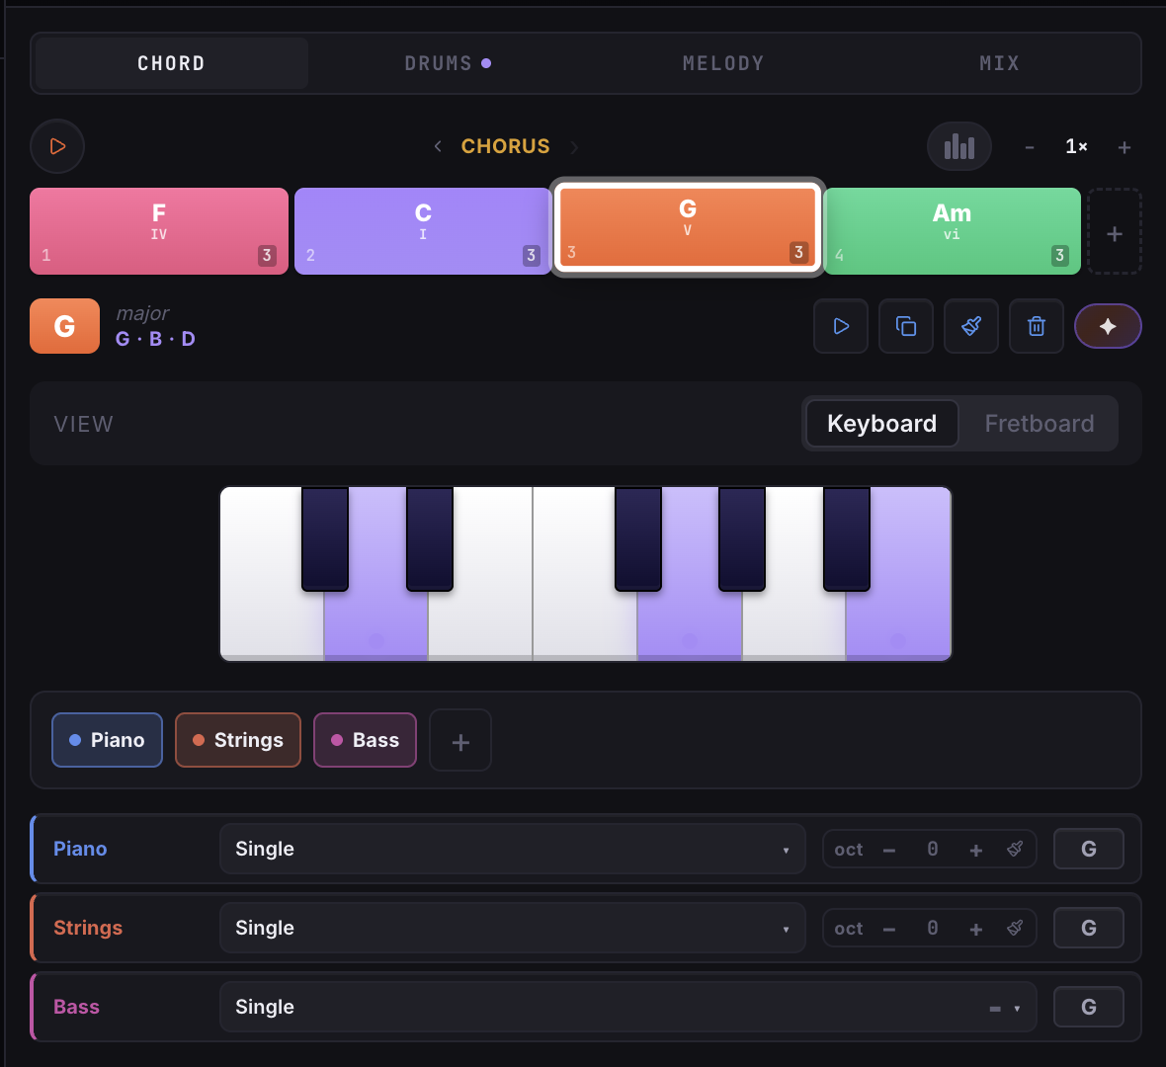This screenshot has width=1166, height=1067.
Task: Click the leftmost white piano key
Action: point(272,624)
